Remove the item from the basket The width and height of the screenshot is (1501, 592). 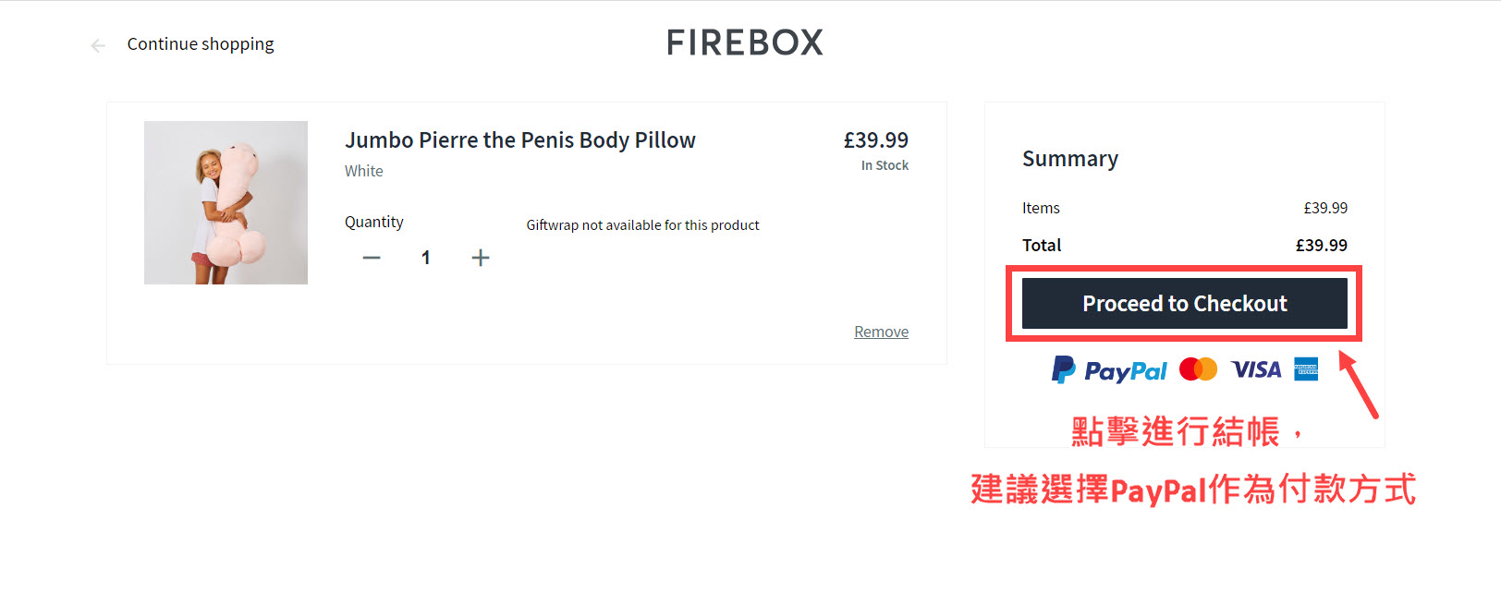[881, 332]
